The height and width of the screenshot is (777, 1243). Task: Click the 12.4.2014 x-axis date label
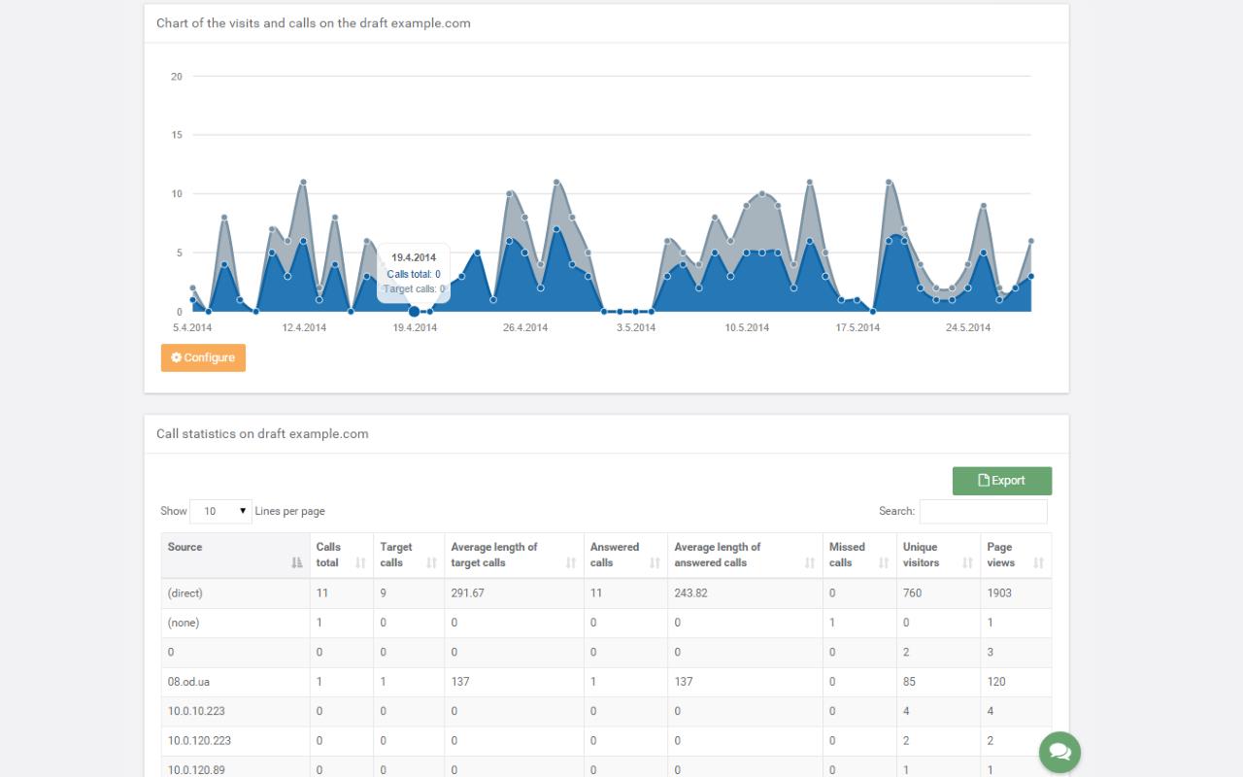(x=304, y=328)
